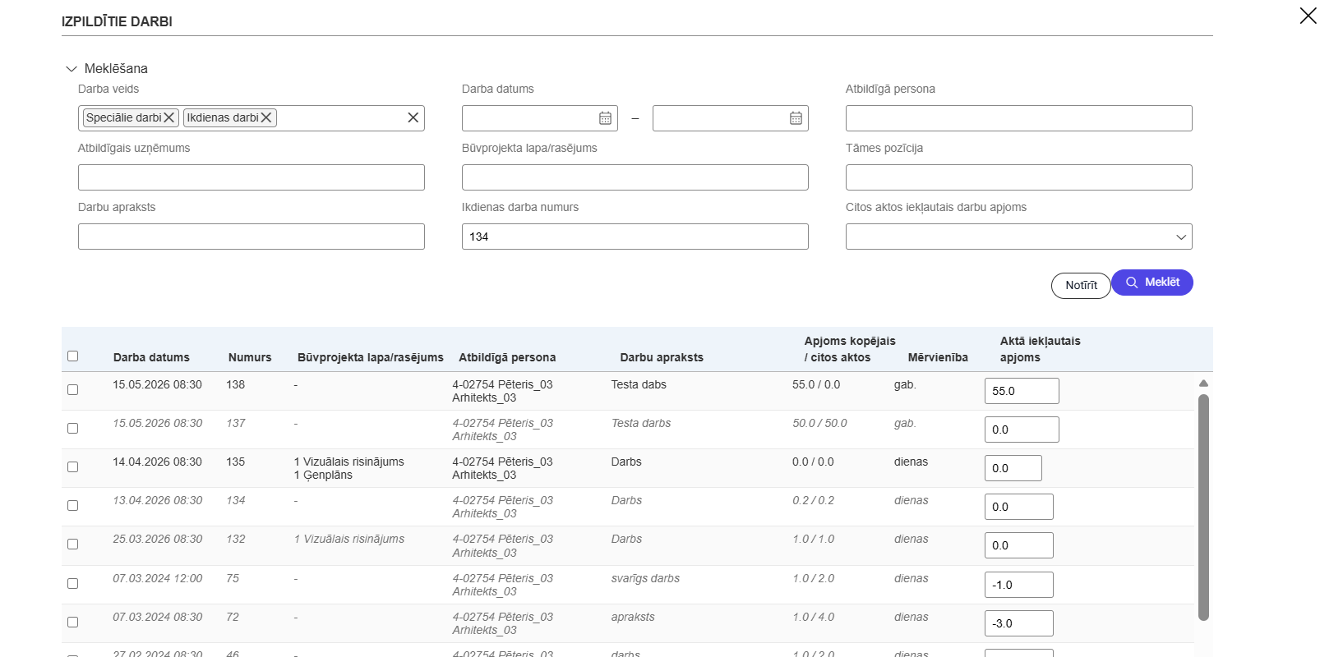1320x657 pixels.
Task: Click '1 Vizuālais risinājums 1 Ģenplāns' cell
Action: click(349, 468)
